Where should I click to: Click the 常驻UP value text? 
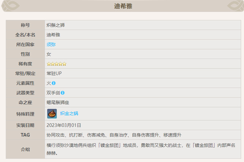coord(54,73)
